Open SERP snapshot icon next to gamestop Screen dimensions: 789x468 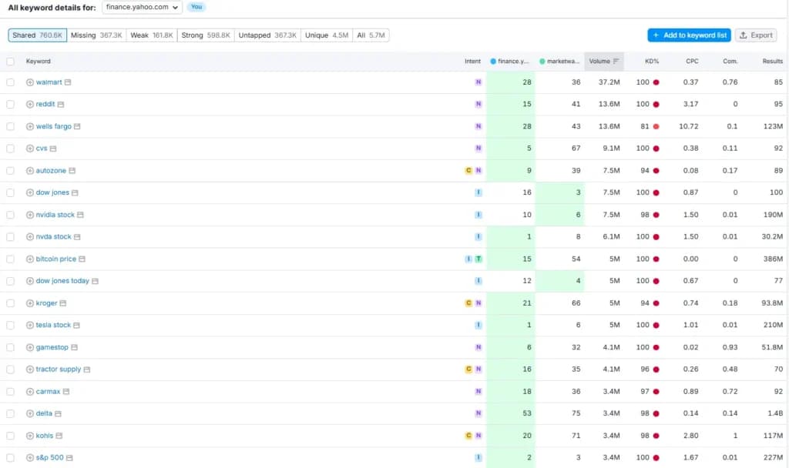click(75, 347)
